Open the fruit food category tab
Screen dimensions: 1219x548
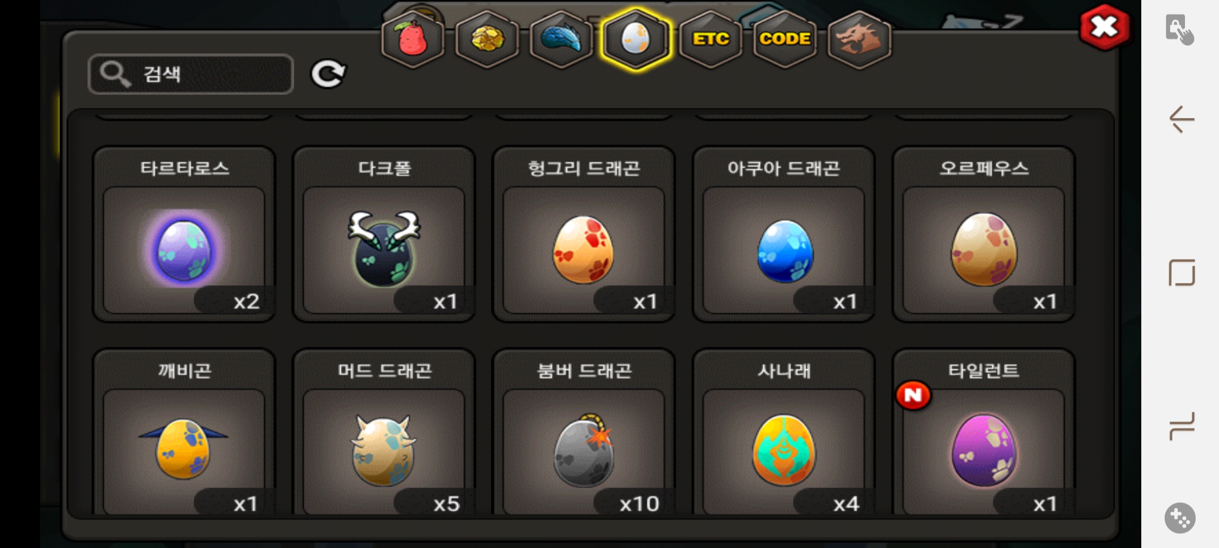[413, 39]
